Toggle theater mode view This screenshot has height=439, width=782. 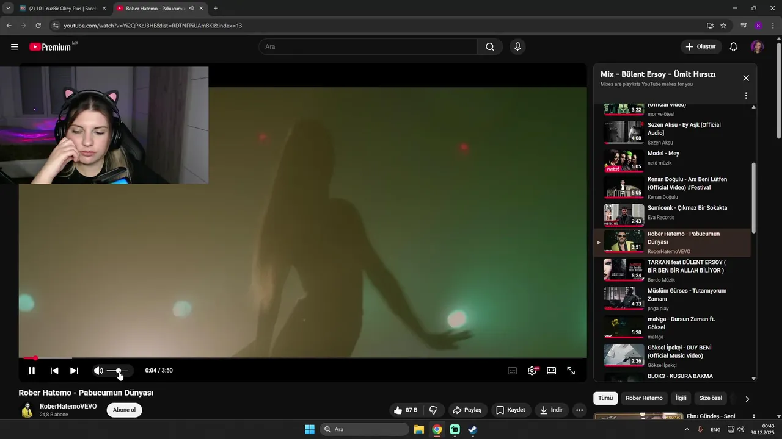pyautogui.click(x=552, y=371)
